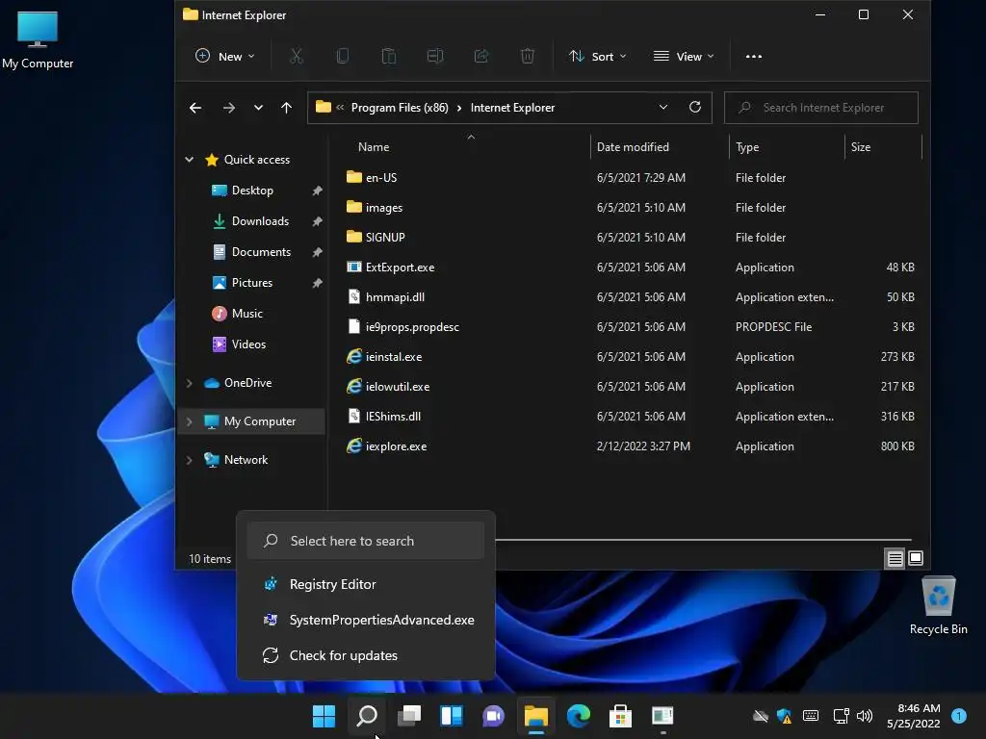The height and width of the screenshot is (739, 986).
Task: Click Internet Explorer breadcrumb segment
Action: [x=512, y=108]
